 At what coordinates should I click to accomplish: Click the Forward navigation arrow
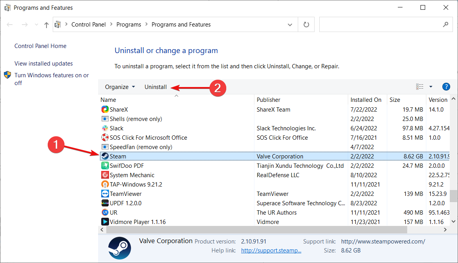click(25, 25)
